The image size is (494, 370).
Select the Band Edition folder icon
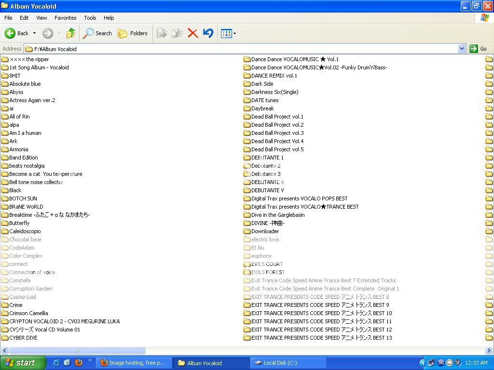tap(5, 158)
